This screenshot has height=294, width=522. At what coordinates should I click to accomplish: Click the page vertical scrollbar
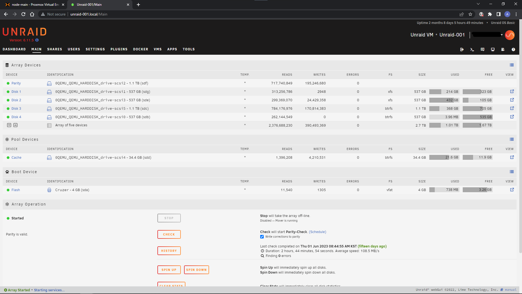pyautogui.click(x=520, y=136)
